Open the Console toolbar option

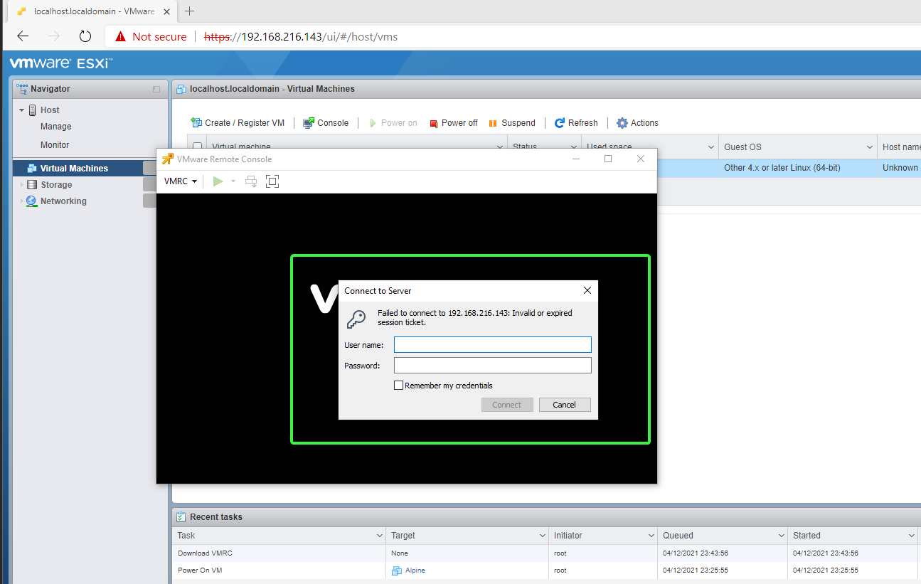click(326, 123)
